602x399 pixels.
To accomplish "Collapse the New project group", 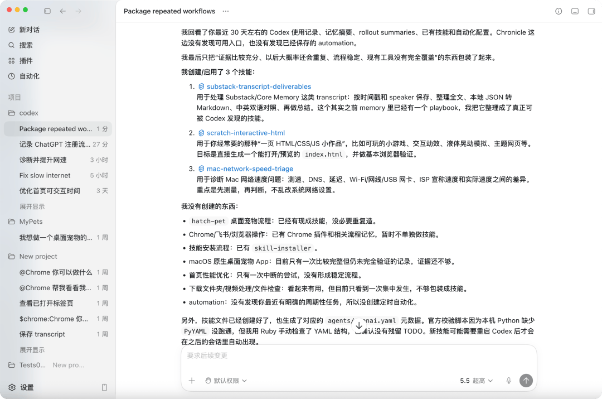I will 38,256.
